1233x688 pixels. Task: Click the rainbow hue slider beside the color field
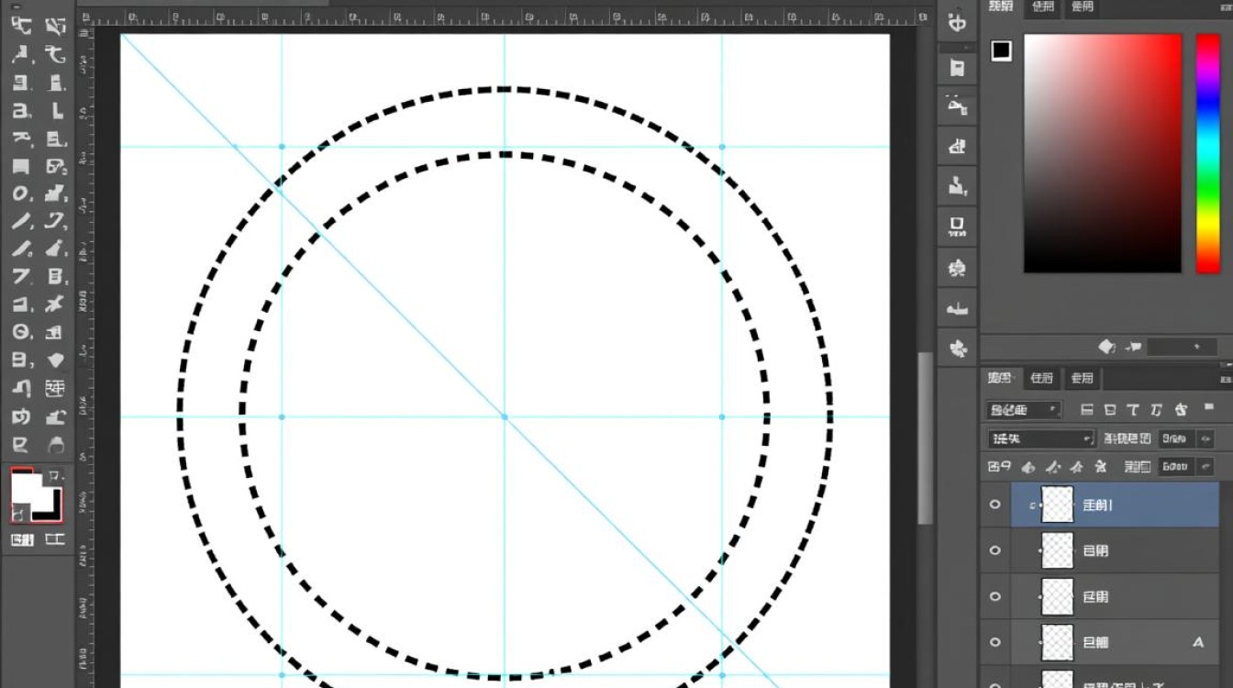1208,153
